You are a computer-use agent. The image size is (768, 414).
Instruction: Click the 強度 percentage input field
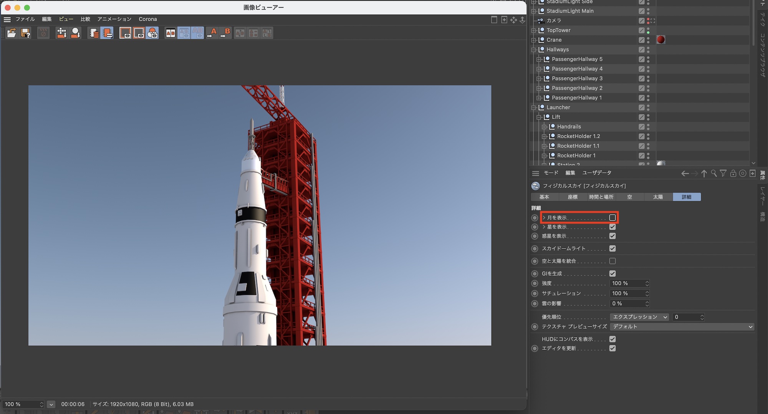click(627, 283)
